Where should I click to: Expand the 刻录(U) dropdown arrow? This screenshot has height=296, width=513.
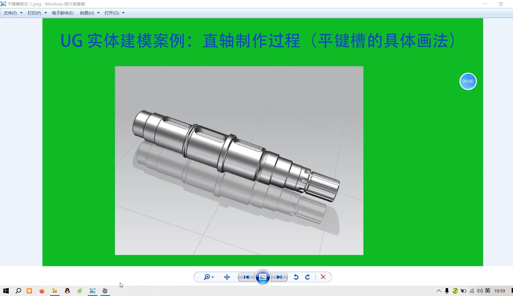[x=98, y=13]
